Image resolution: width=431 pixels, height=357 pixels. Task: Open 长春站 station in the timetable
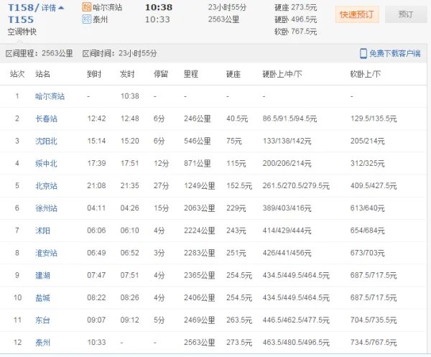coord(45,119)
